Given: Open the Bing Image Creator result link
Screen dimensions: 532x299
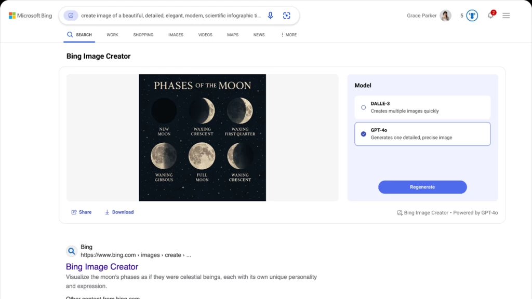Looking at the screenshot, I should 102,267.
